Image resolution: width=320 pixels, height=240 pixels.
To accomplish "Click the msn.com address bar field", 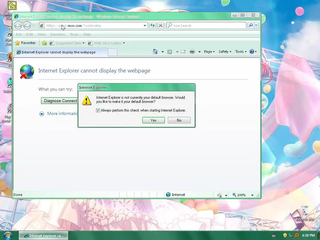I will (93, 26).
